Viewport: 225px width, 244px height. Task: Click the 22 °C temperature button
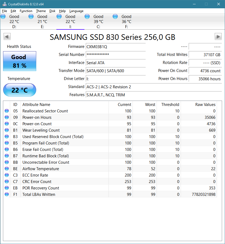20,90
